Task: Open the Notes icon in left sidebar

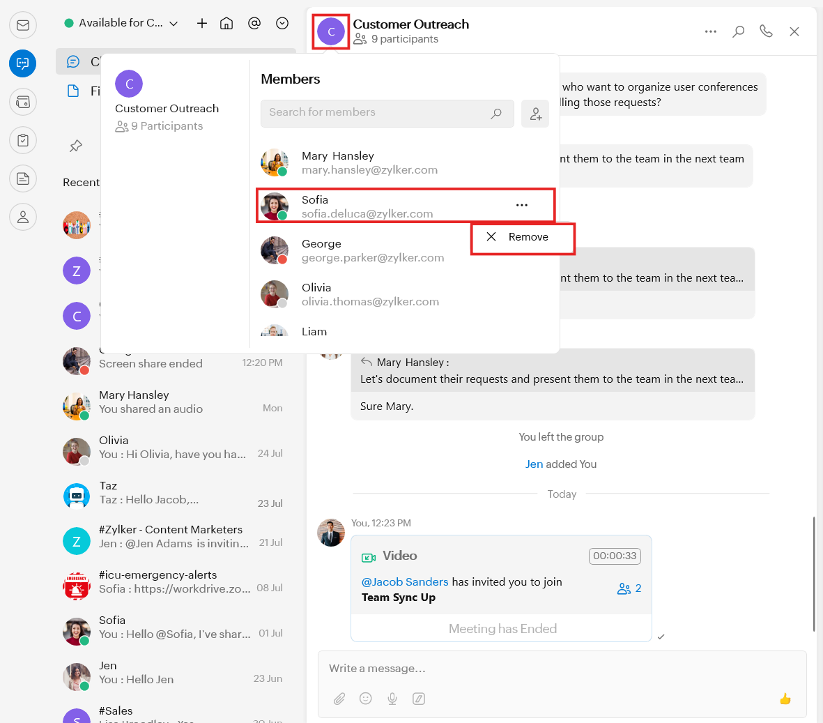Action: pyautogui.click(x=23, y=178)
